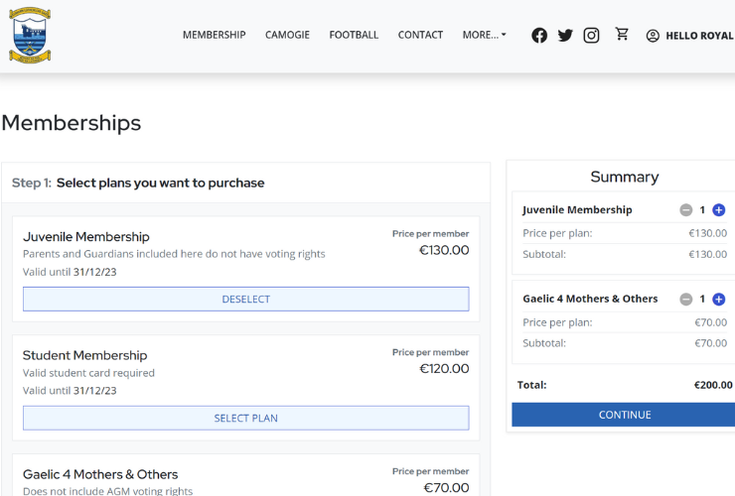The width and height of the screenshot is (735, 496).
Task: Increase Gaelic 4 Mothers & Others quantity
Action: [719, 300]
